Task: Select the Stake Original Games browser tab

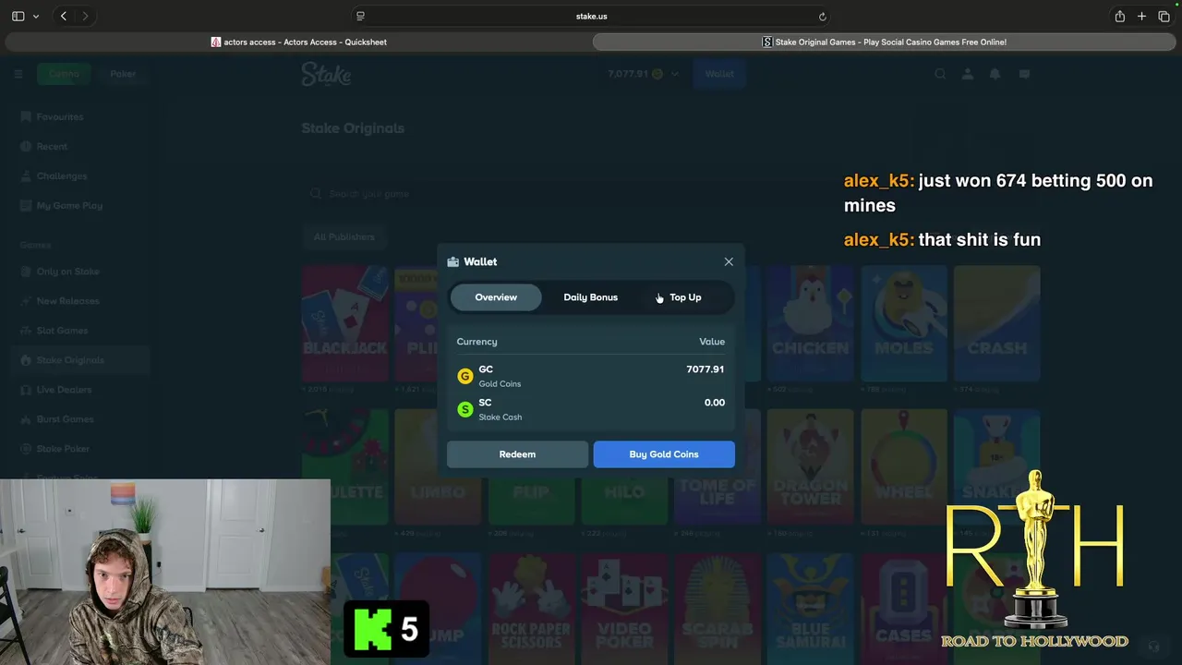Action: click(884, 42)
